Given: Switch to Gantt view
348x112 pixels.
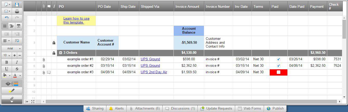Looking at the screenshot, I should [x=12, y=26].
